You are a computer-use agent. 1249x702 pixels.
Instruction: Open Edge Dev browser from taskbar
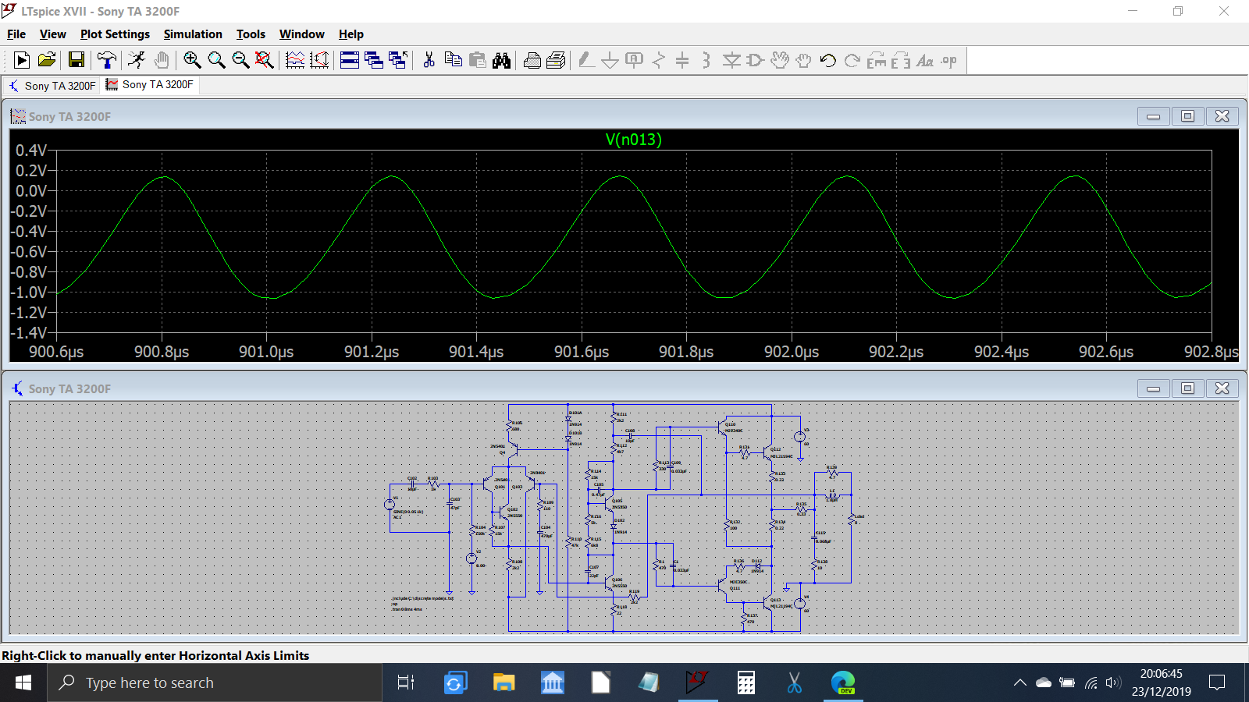point(843,683)
